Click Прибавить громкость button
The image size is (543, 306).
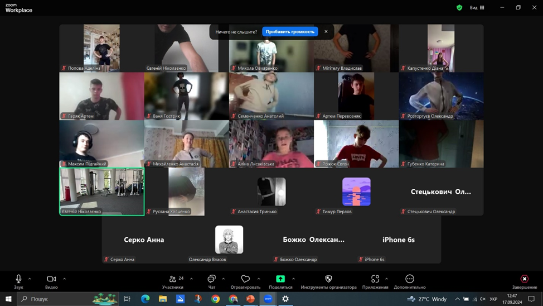tap(290, 32)
